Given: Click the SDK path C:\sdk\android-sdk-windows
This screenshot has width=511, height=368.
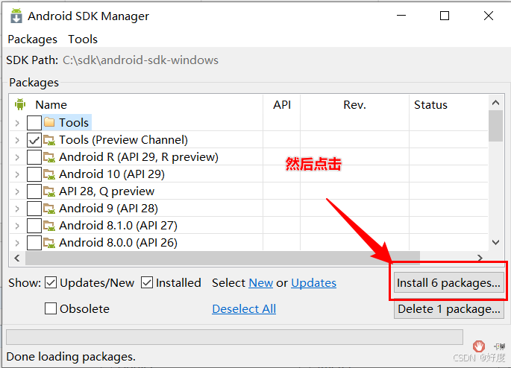Looking at the screenshot, I should tap(140, 60).
